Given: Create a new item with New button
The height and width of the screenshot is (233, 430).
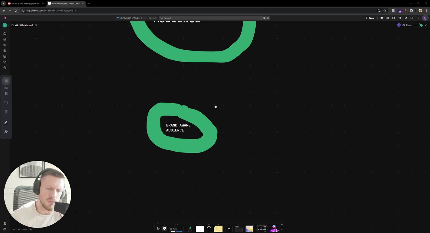Looking at the screenshot, I should pyautogui.click(x=370, y=18).
